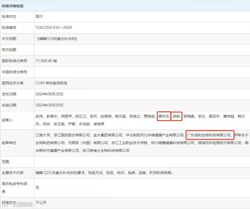Image resolution: width=250 pixels, height=209 pixels.
Task: Click drafting unit 浙江新维士生物科技有限公司
Action: point(106,150)
